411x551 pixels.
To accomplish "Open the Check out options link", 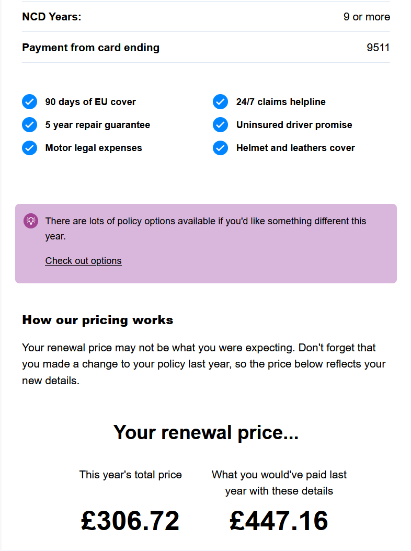I will (83, 261).
